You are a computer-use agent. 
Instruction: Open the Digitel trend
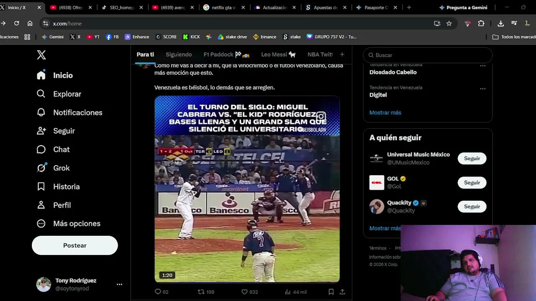[x=378, y=95]
